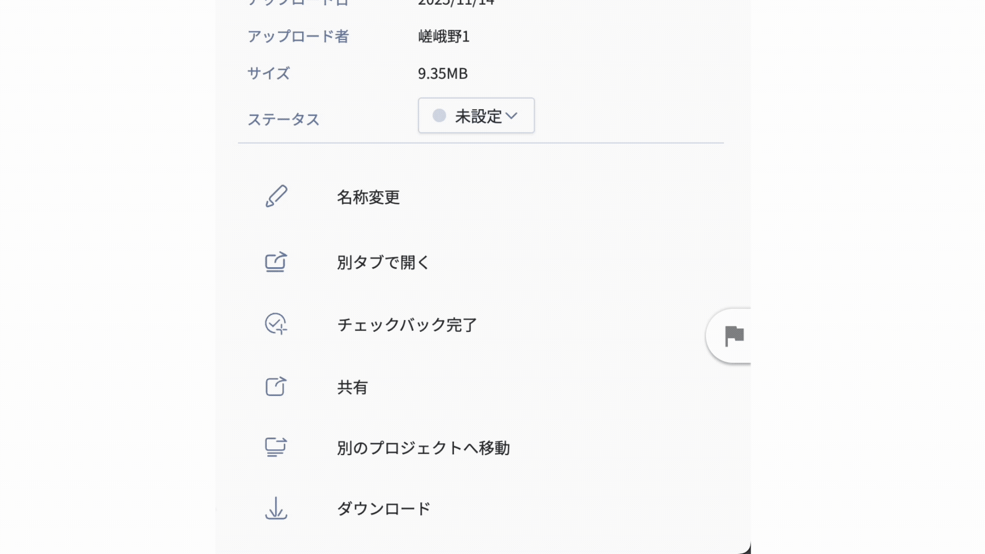Click the アップロード者 field label
Viewport: 985px width, 554px height.
coord(298,36)
